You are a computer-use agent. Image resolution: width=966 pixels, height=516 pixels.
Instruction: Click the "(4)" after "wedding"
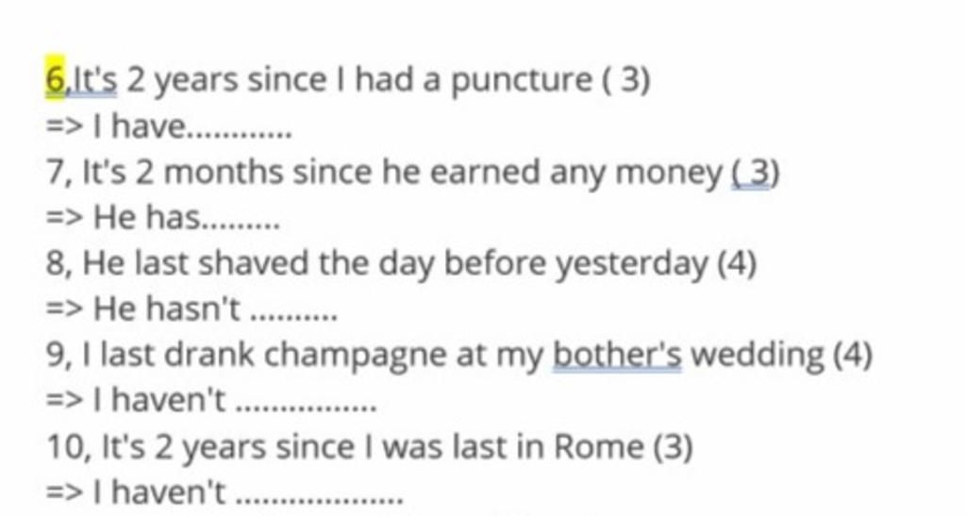tap(853, 357)
